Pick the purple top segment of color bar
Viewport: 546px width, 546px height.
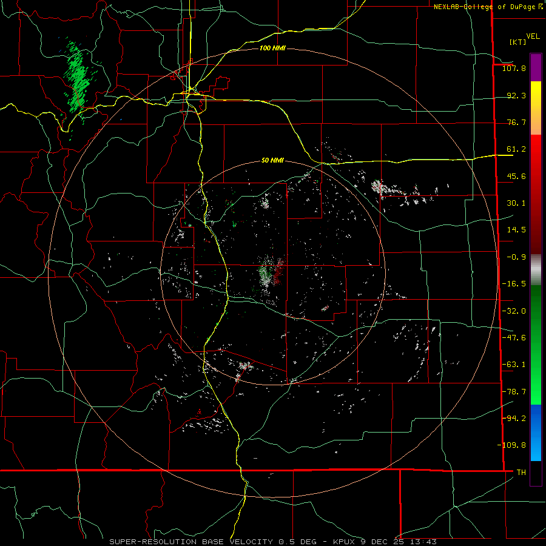pyautogui.click(x=536, y=67)
